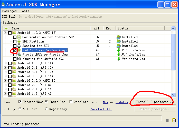Click the Samples for SDK flask icon
Screen dimensions: 179x128
[x=19, y=46]
